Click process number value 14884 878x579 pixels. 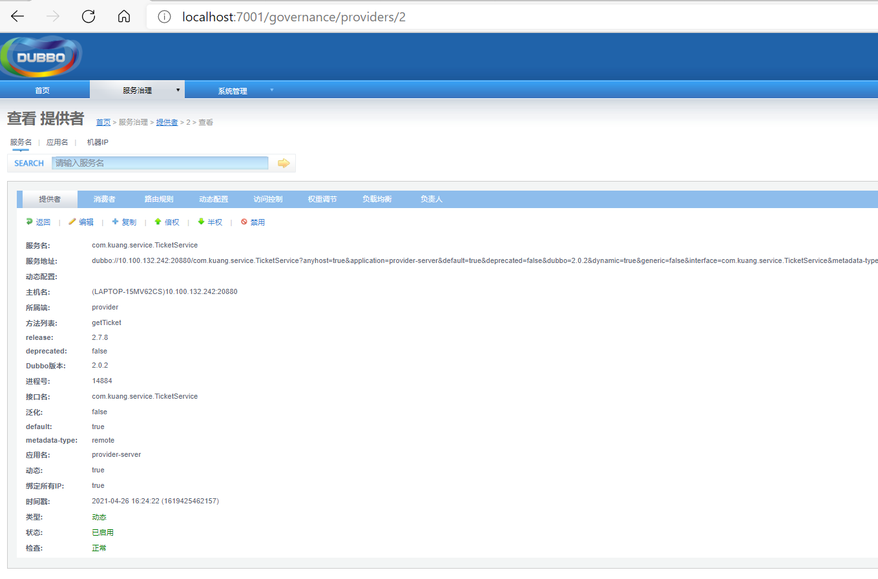click(102, 381)
